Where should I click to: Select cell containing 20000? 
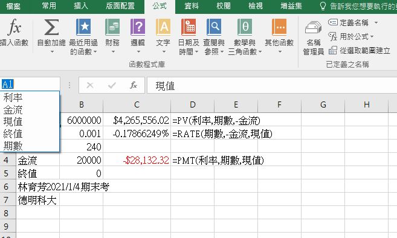[82, 160]
